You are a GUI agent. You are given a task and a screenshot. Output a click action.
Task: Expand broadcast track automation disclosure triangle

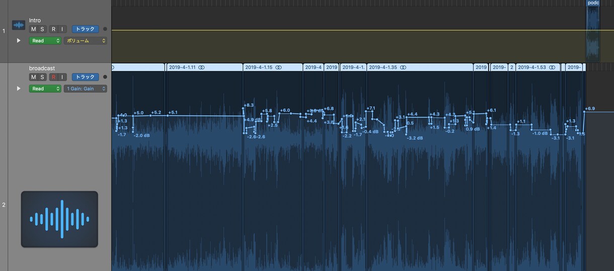[19, 88]
